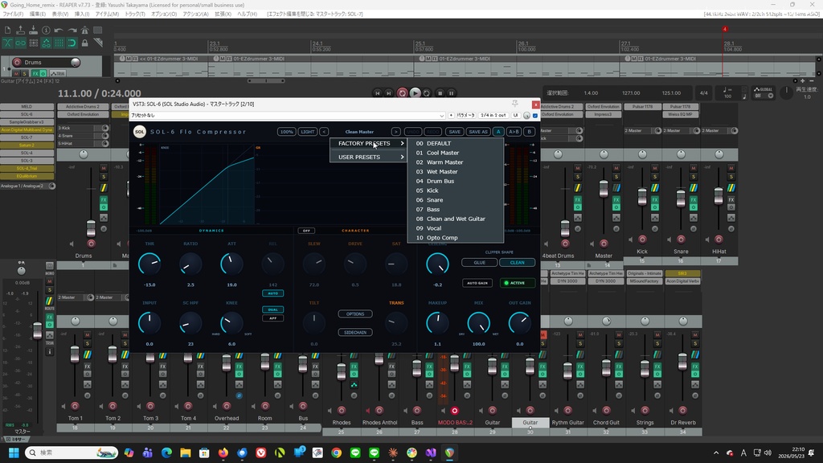This screenshot has height=463, width=823.
Task: Open the ファイル(F) menu
Action: [13, 14]
